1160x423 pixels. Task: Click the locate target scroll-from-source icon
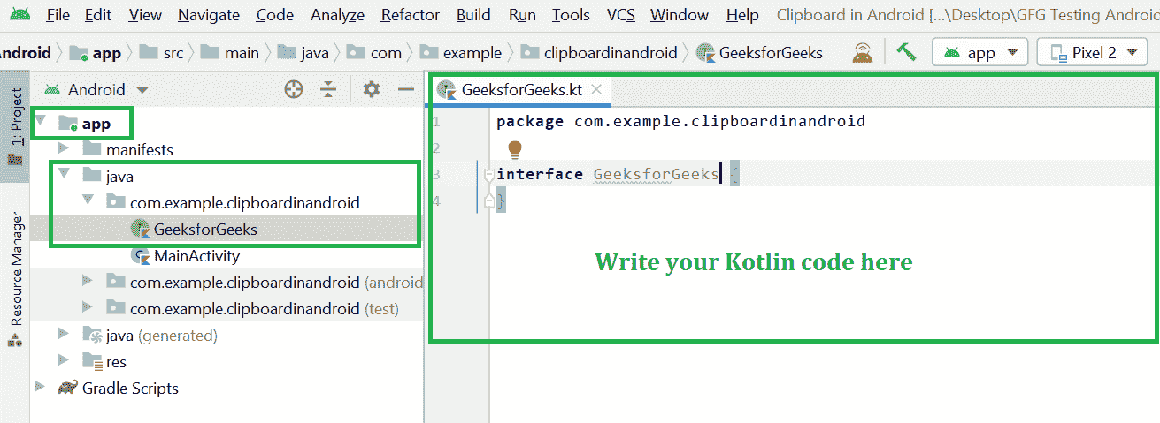tap(294, 89)
